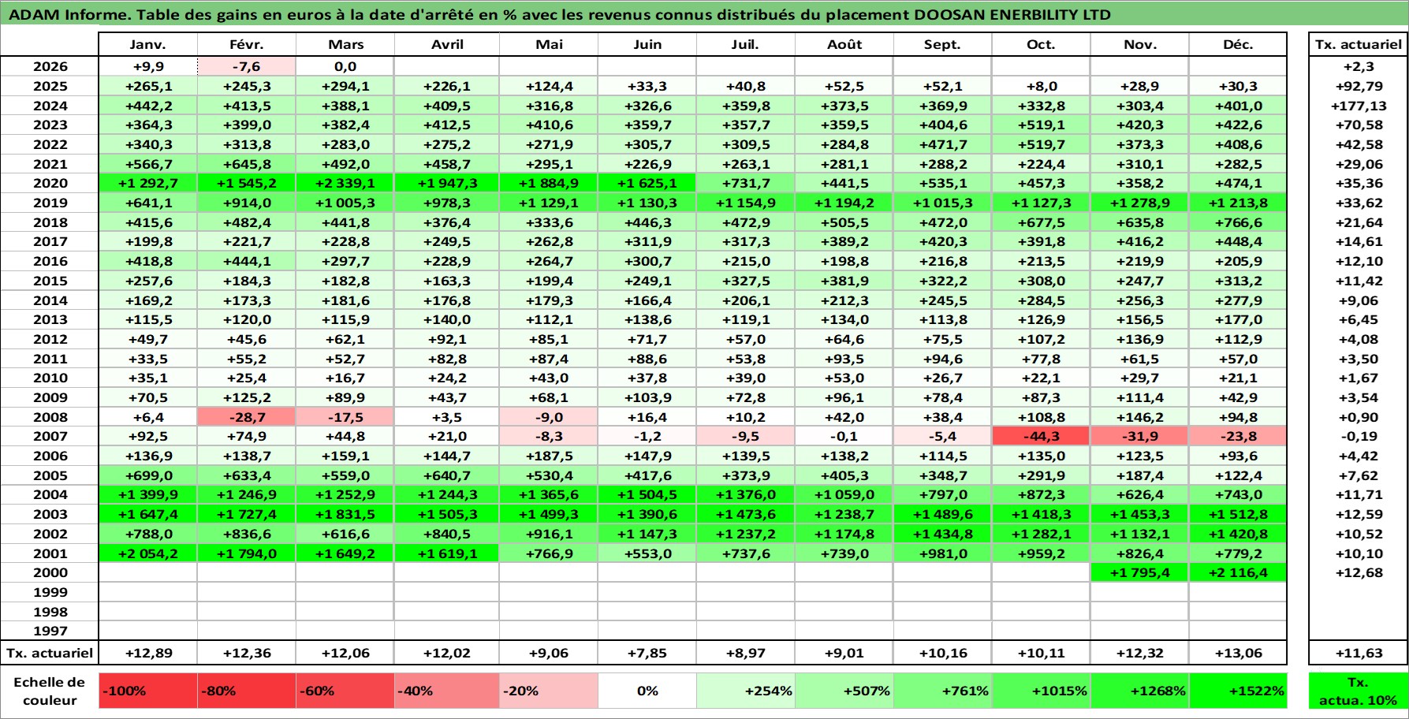Click the +761% green legend swatch

(943, 691)
